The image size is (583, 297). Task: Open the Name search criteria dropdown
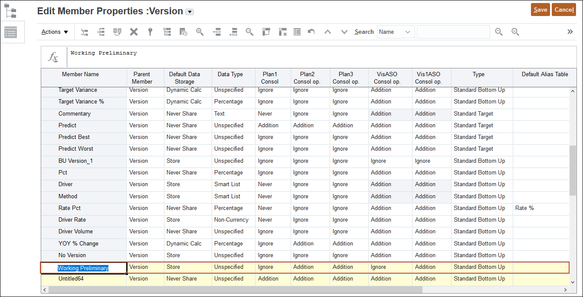(x=395, y=32)
